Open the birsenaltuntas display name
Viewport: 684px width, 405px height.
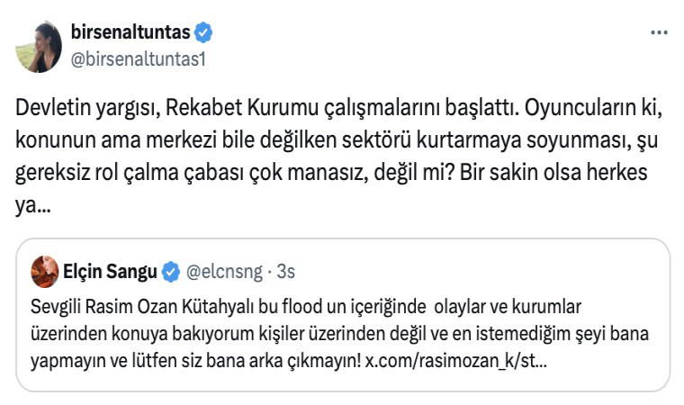click(x=130, y=33)
